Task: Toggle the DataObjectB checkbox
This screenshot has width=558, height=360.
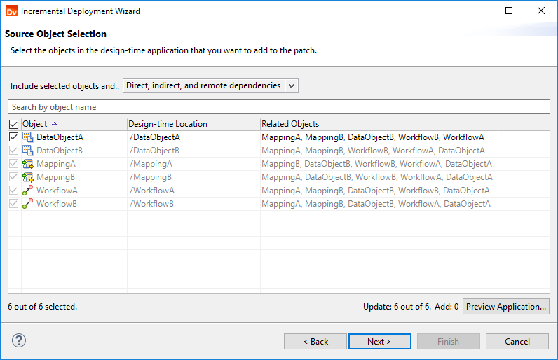Action: click(13, 151)
